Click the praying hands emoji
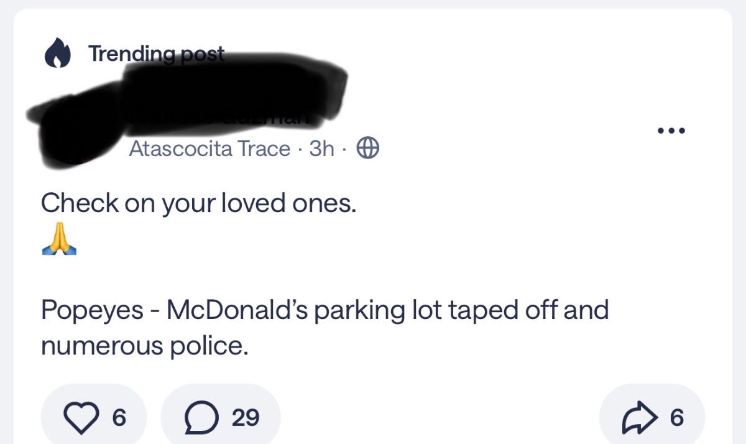This screenshot has height=444, width=746. pyautogui.click(x=59, y=242)
